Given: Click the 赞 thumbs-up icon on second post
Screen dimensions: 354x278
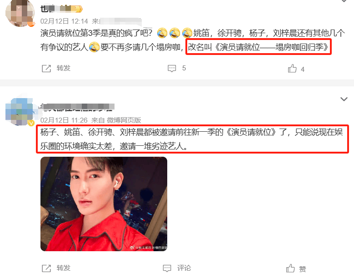Looking at the screenshot, I should pyautogui.click(x=290, y=268).
